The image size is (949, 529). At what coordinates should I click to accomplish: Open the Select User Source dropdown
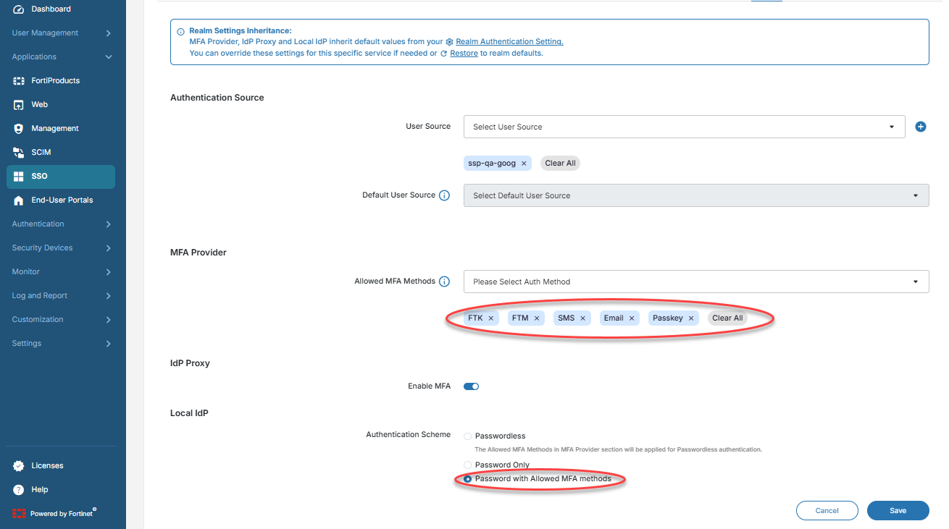pyautogui.click(x=684, y=127)
